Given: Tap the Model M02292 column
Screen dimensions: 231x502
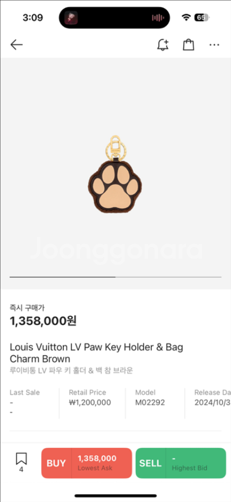Looking at the screenshot, I should pyautogui.click(x=150, y=398).
